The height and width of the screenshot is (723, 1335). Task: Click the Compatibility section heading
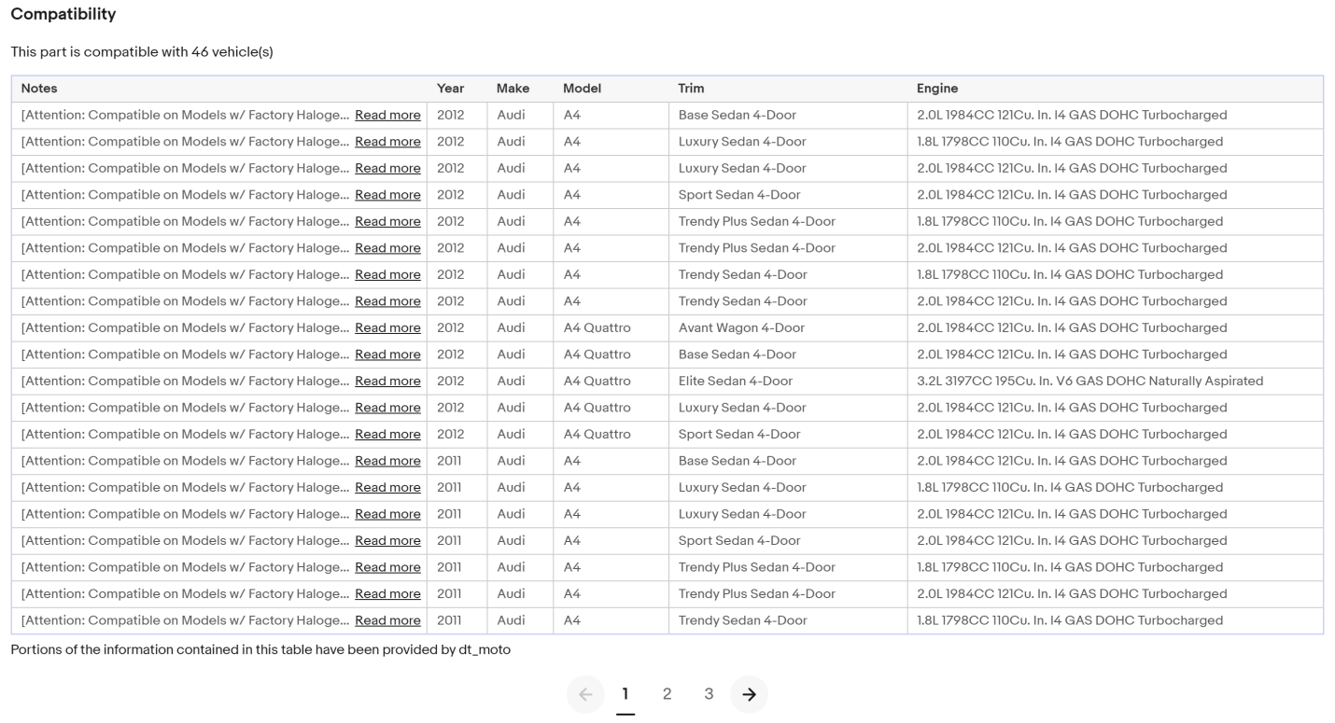click(x=63, y=15)
